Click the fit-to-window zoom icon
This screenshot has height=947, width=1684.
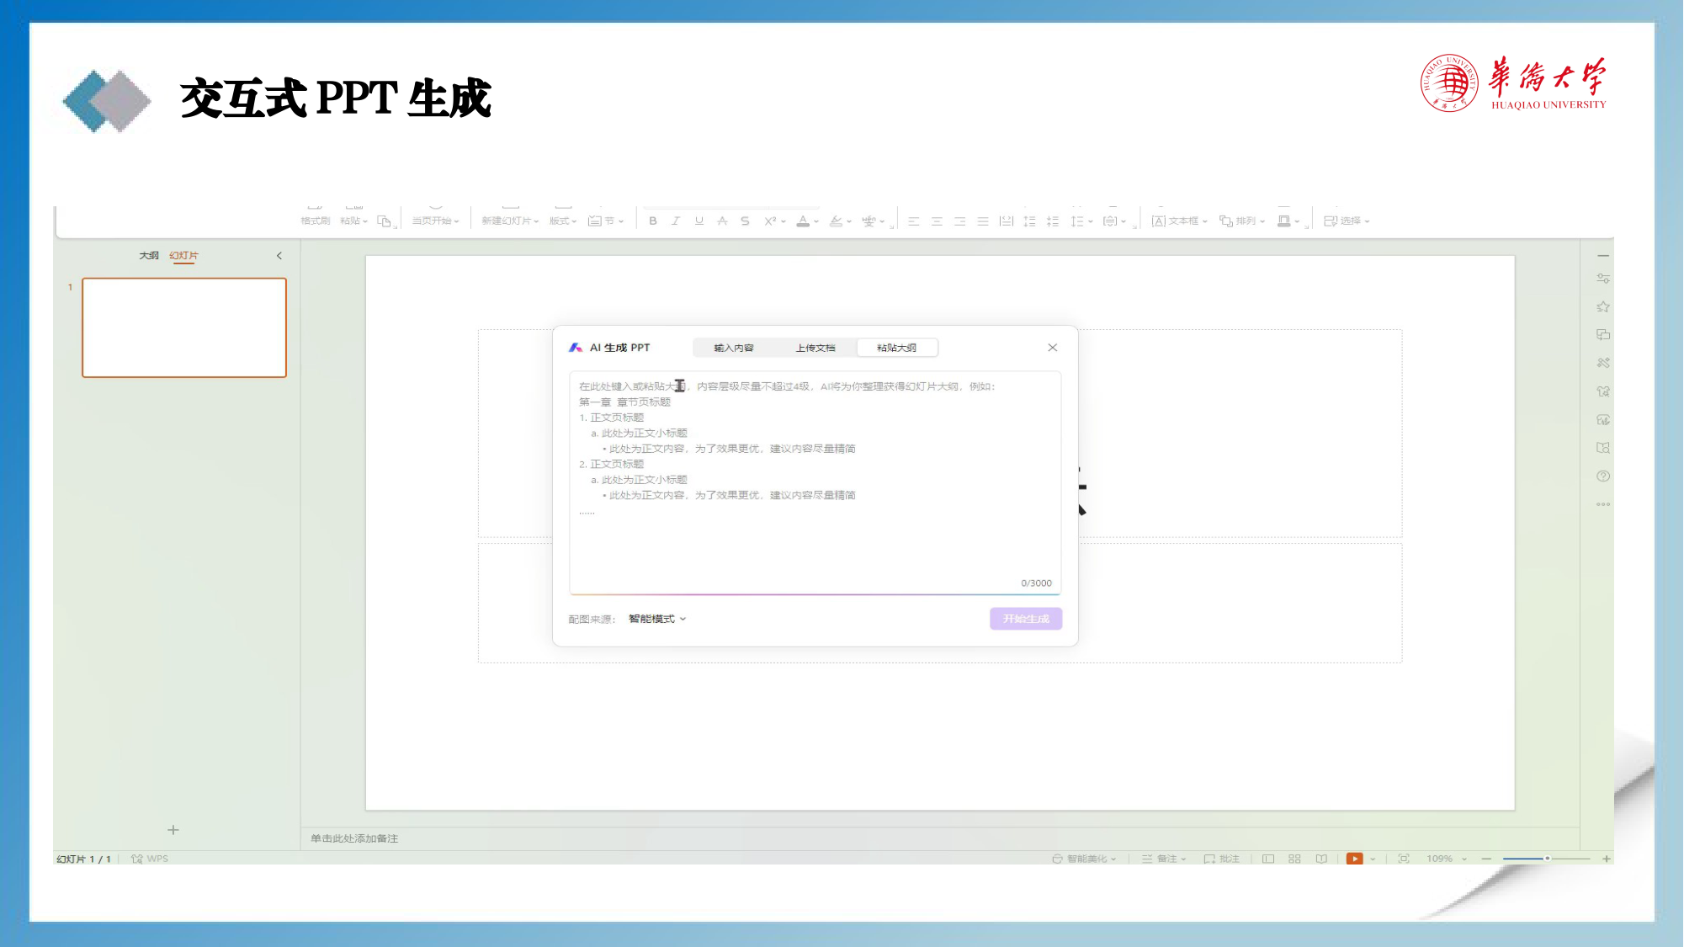[1404, 859]
